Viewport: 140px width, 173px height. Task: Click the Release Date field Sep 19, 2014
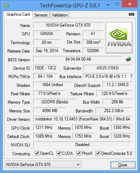pos(47,51)
